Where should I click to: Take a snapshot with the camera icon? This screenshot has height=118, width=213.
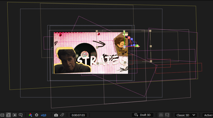56,115
